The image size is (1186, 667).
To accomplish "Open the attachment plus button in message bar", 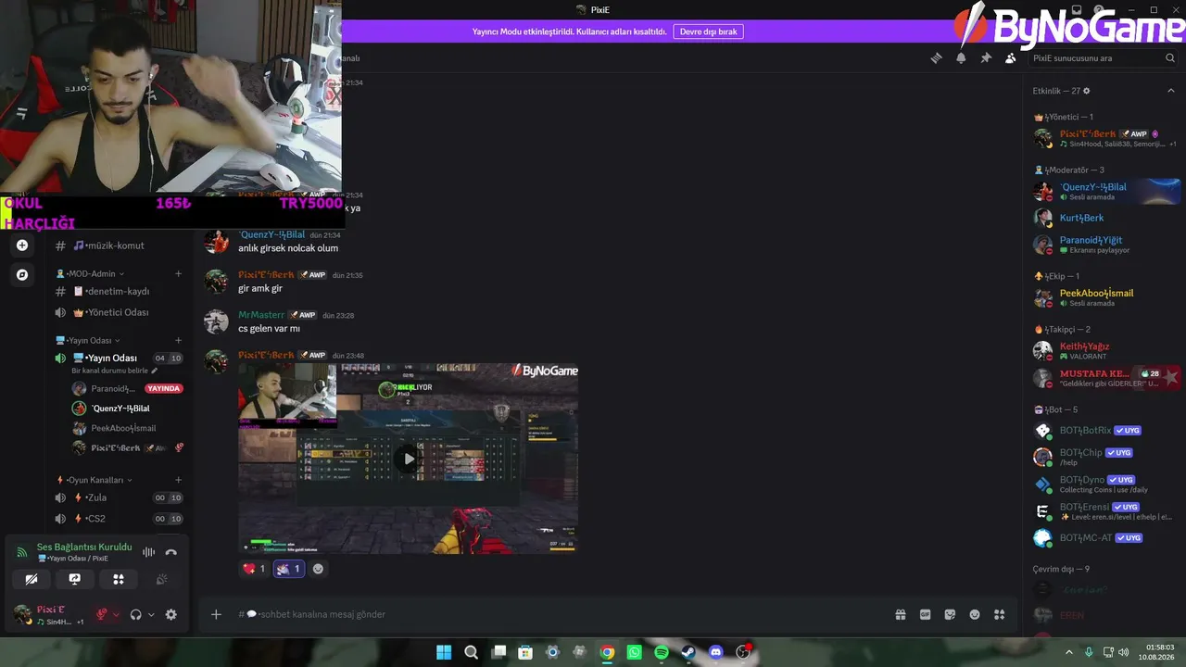I will coord(216,614).
